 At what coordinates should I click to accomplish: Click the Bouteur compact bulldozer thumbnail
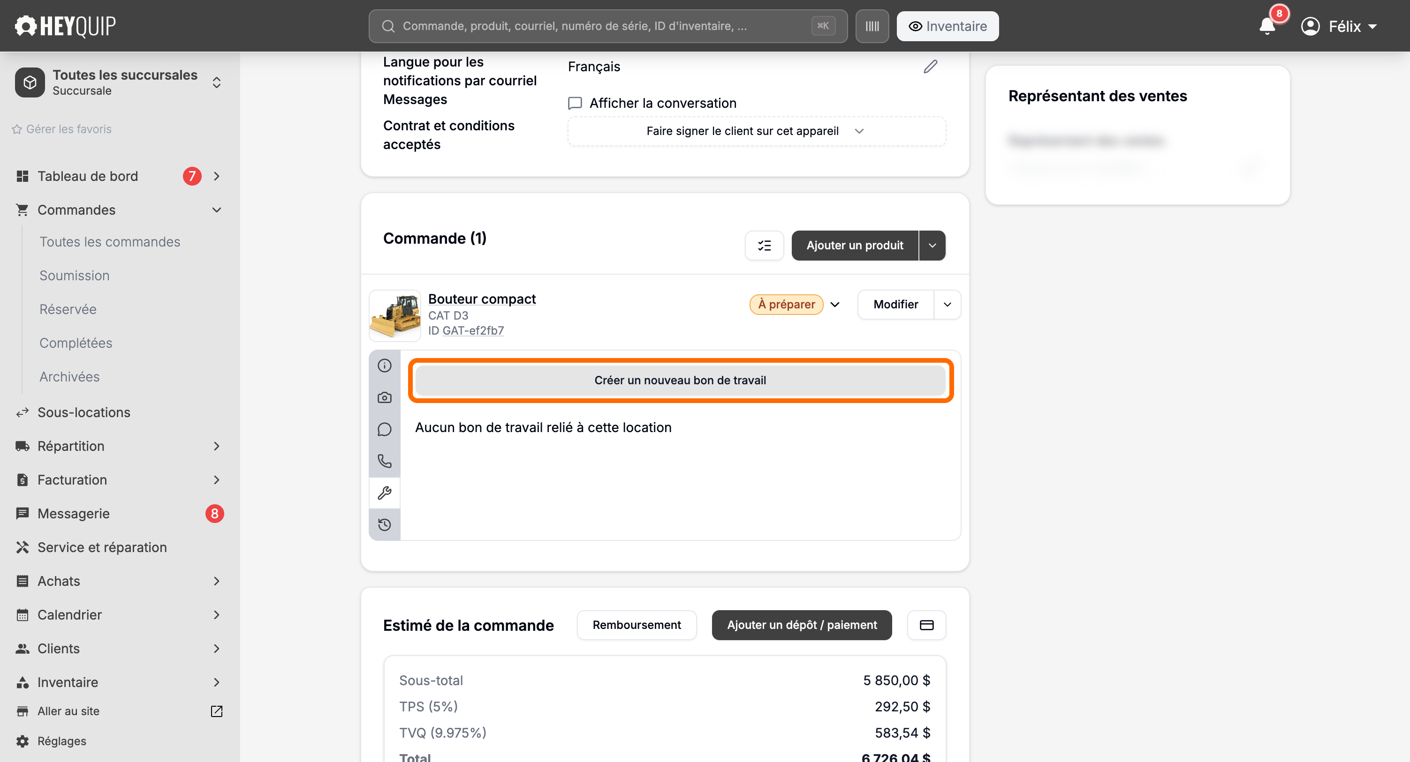click(394, 316)
